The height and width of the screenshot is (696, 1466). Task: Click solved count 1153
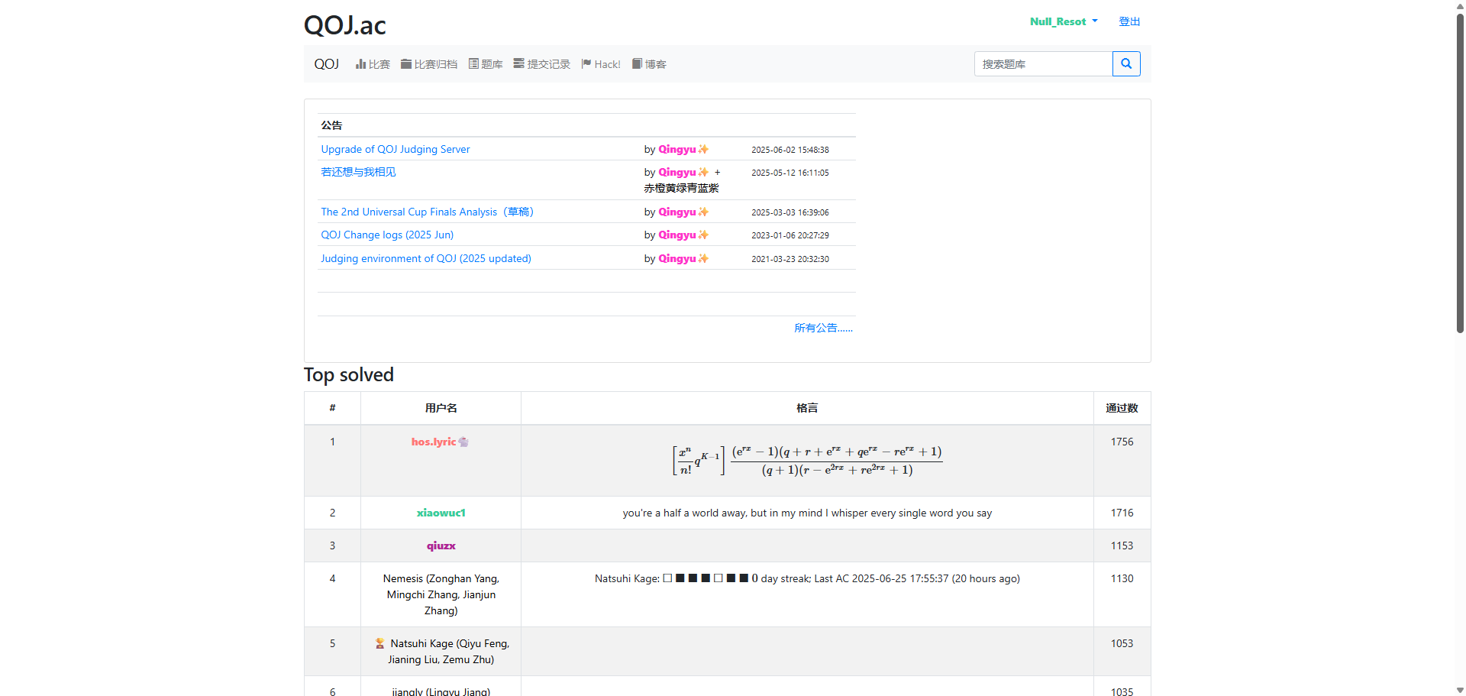click(1122, 545)
